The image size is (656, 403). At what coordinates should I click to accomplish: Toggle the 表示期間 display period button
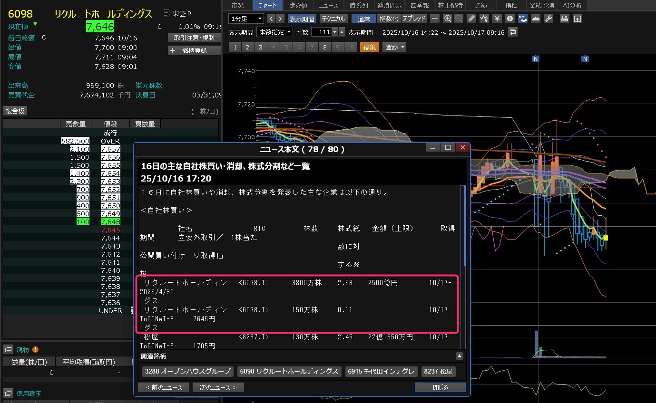coord(302,19)
